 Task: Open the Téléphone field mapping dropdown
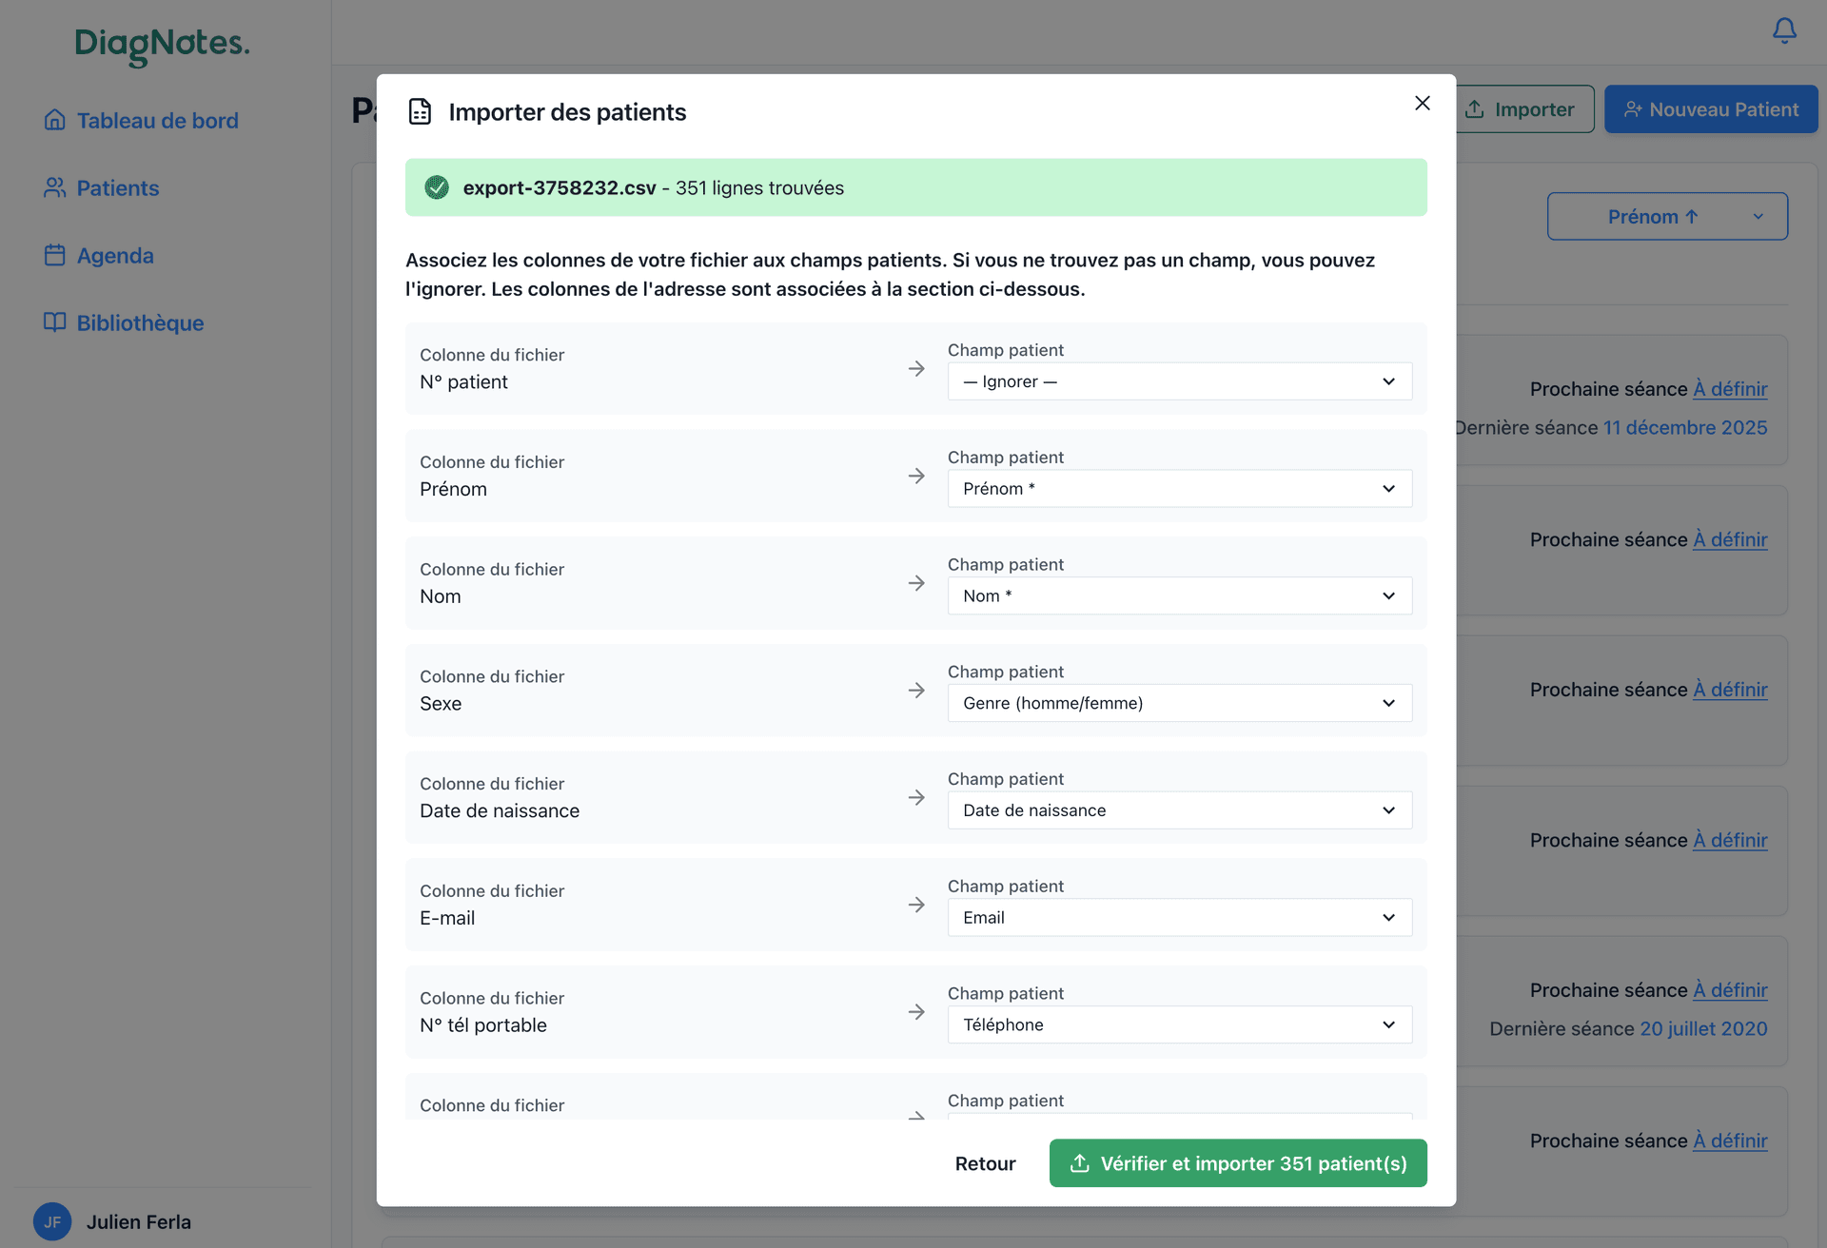coord(1179,1024)
